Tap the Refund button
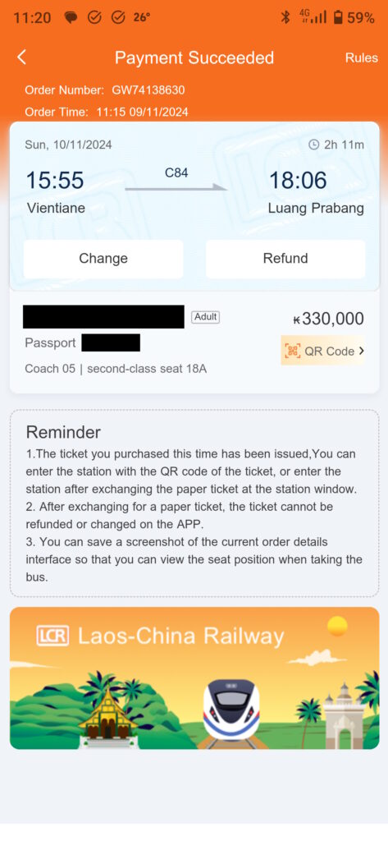 pyautogui.click(x=285, y=259)
